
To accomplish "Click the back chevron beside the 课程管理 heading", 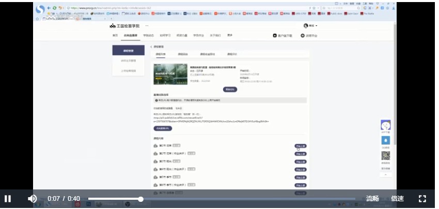I will [151, 47].
